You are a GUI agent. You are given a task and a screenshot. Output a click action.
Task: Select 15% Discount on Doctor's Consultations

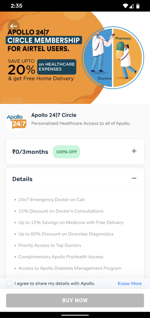click(61, 211)
